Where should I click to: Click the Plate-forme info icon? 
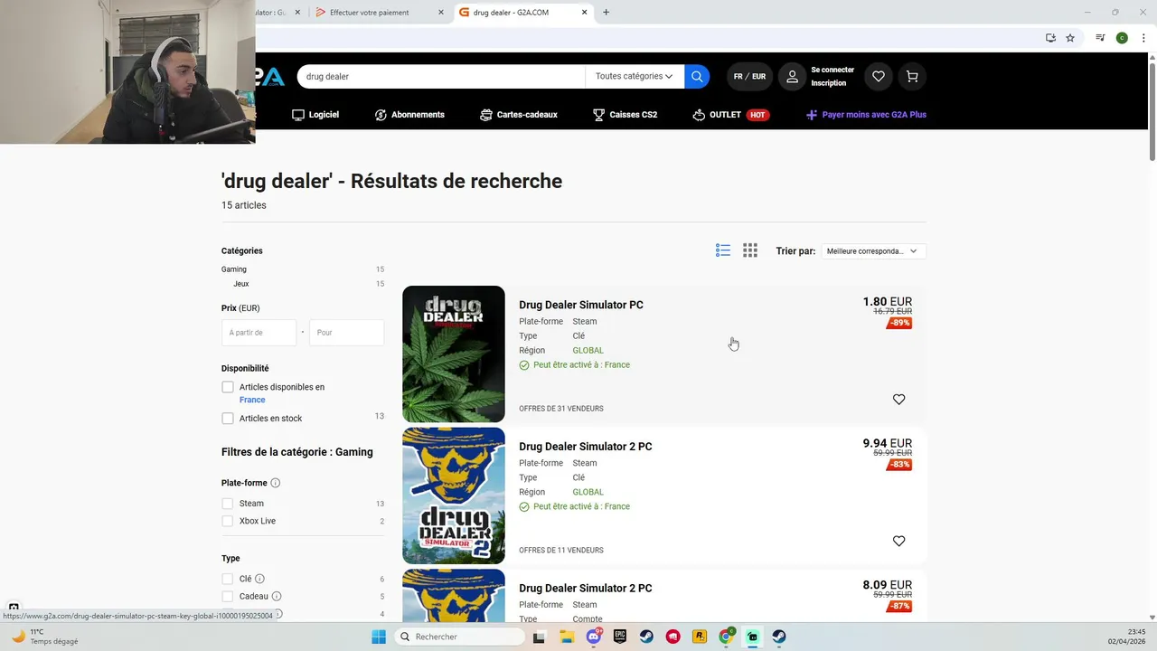click(x=276, y=483)
